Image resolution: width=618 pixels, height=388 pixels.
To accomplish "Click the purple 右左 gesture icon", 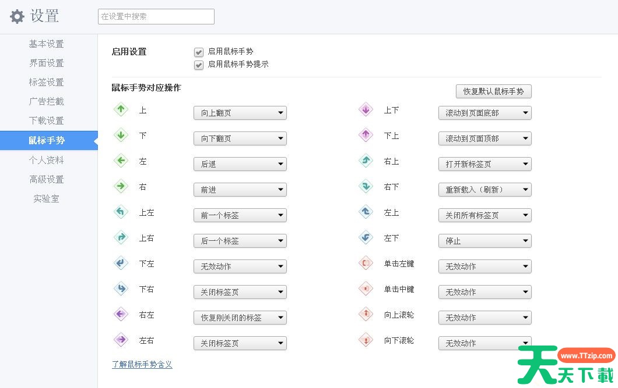I will pos(121,314).
